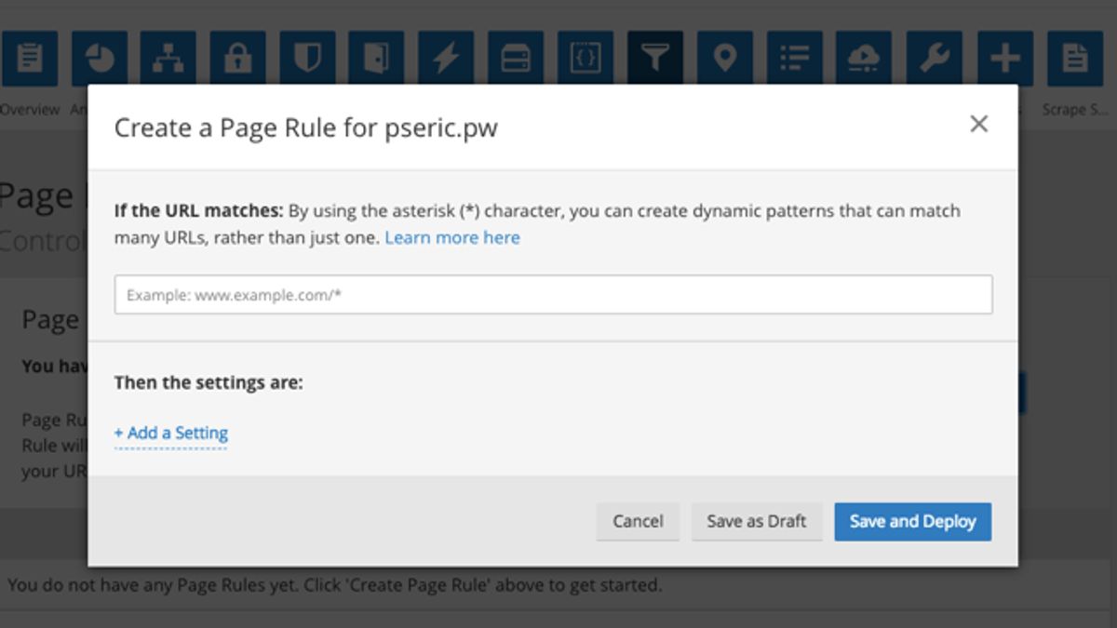The height and width of the screenshot is (628, 1117).
Task: Select the Workers curly-braces icon
Action: pos(586,56)
